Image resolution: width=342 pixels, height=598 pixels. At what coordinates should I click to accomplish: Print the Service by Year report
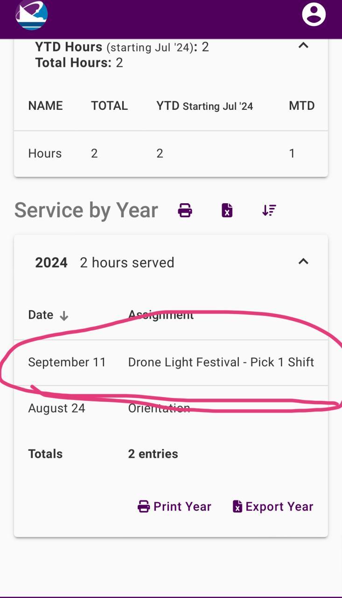(x=185, y=210)
